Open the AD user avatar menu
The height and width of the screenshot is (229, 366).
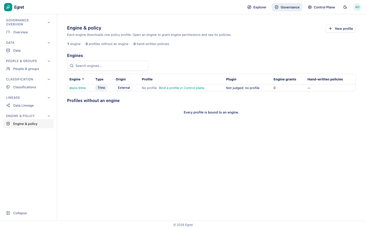(x=357, y=7)
